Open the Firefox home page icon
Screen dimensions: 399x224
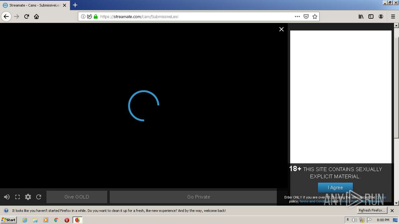pos(36,16)
